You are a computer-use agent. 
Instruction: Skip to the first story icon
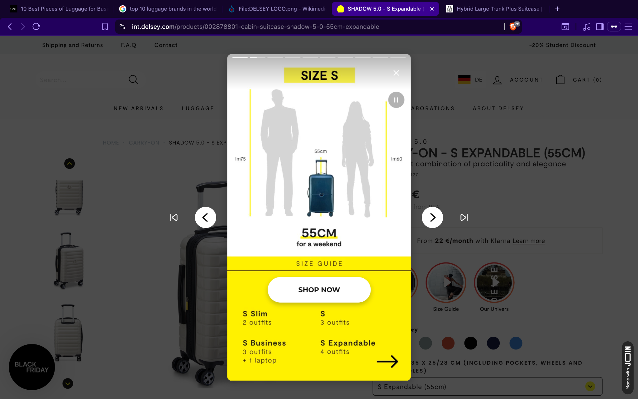coord(174,217)
